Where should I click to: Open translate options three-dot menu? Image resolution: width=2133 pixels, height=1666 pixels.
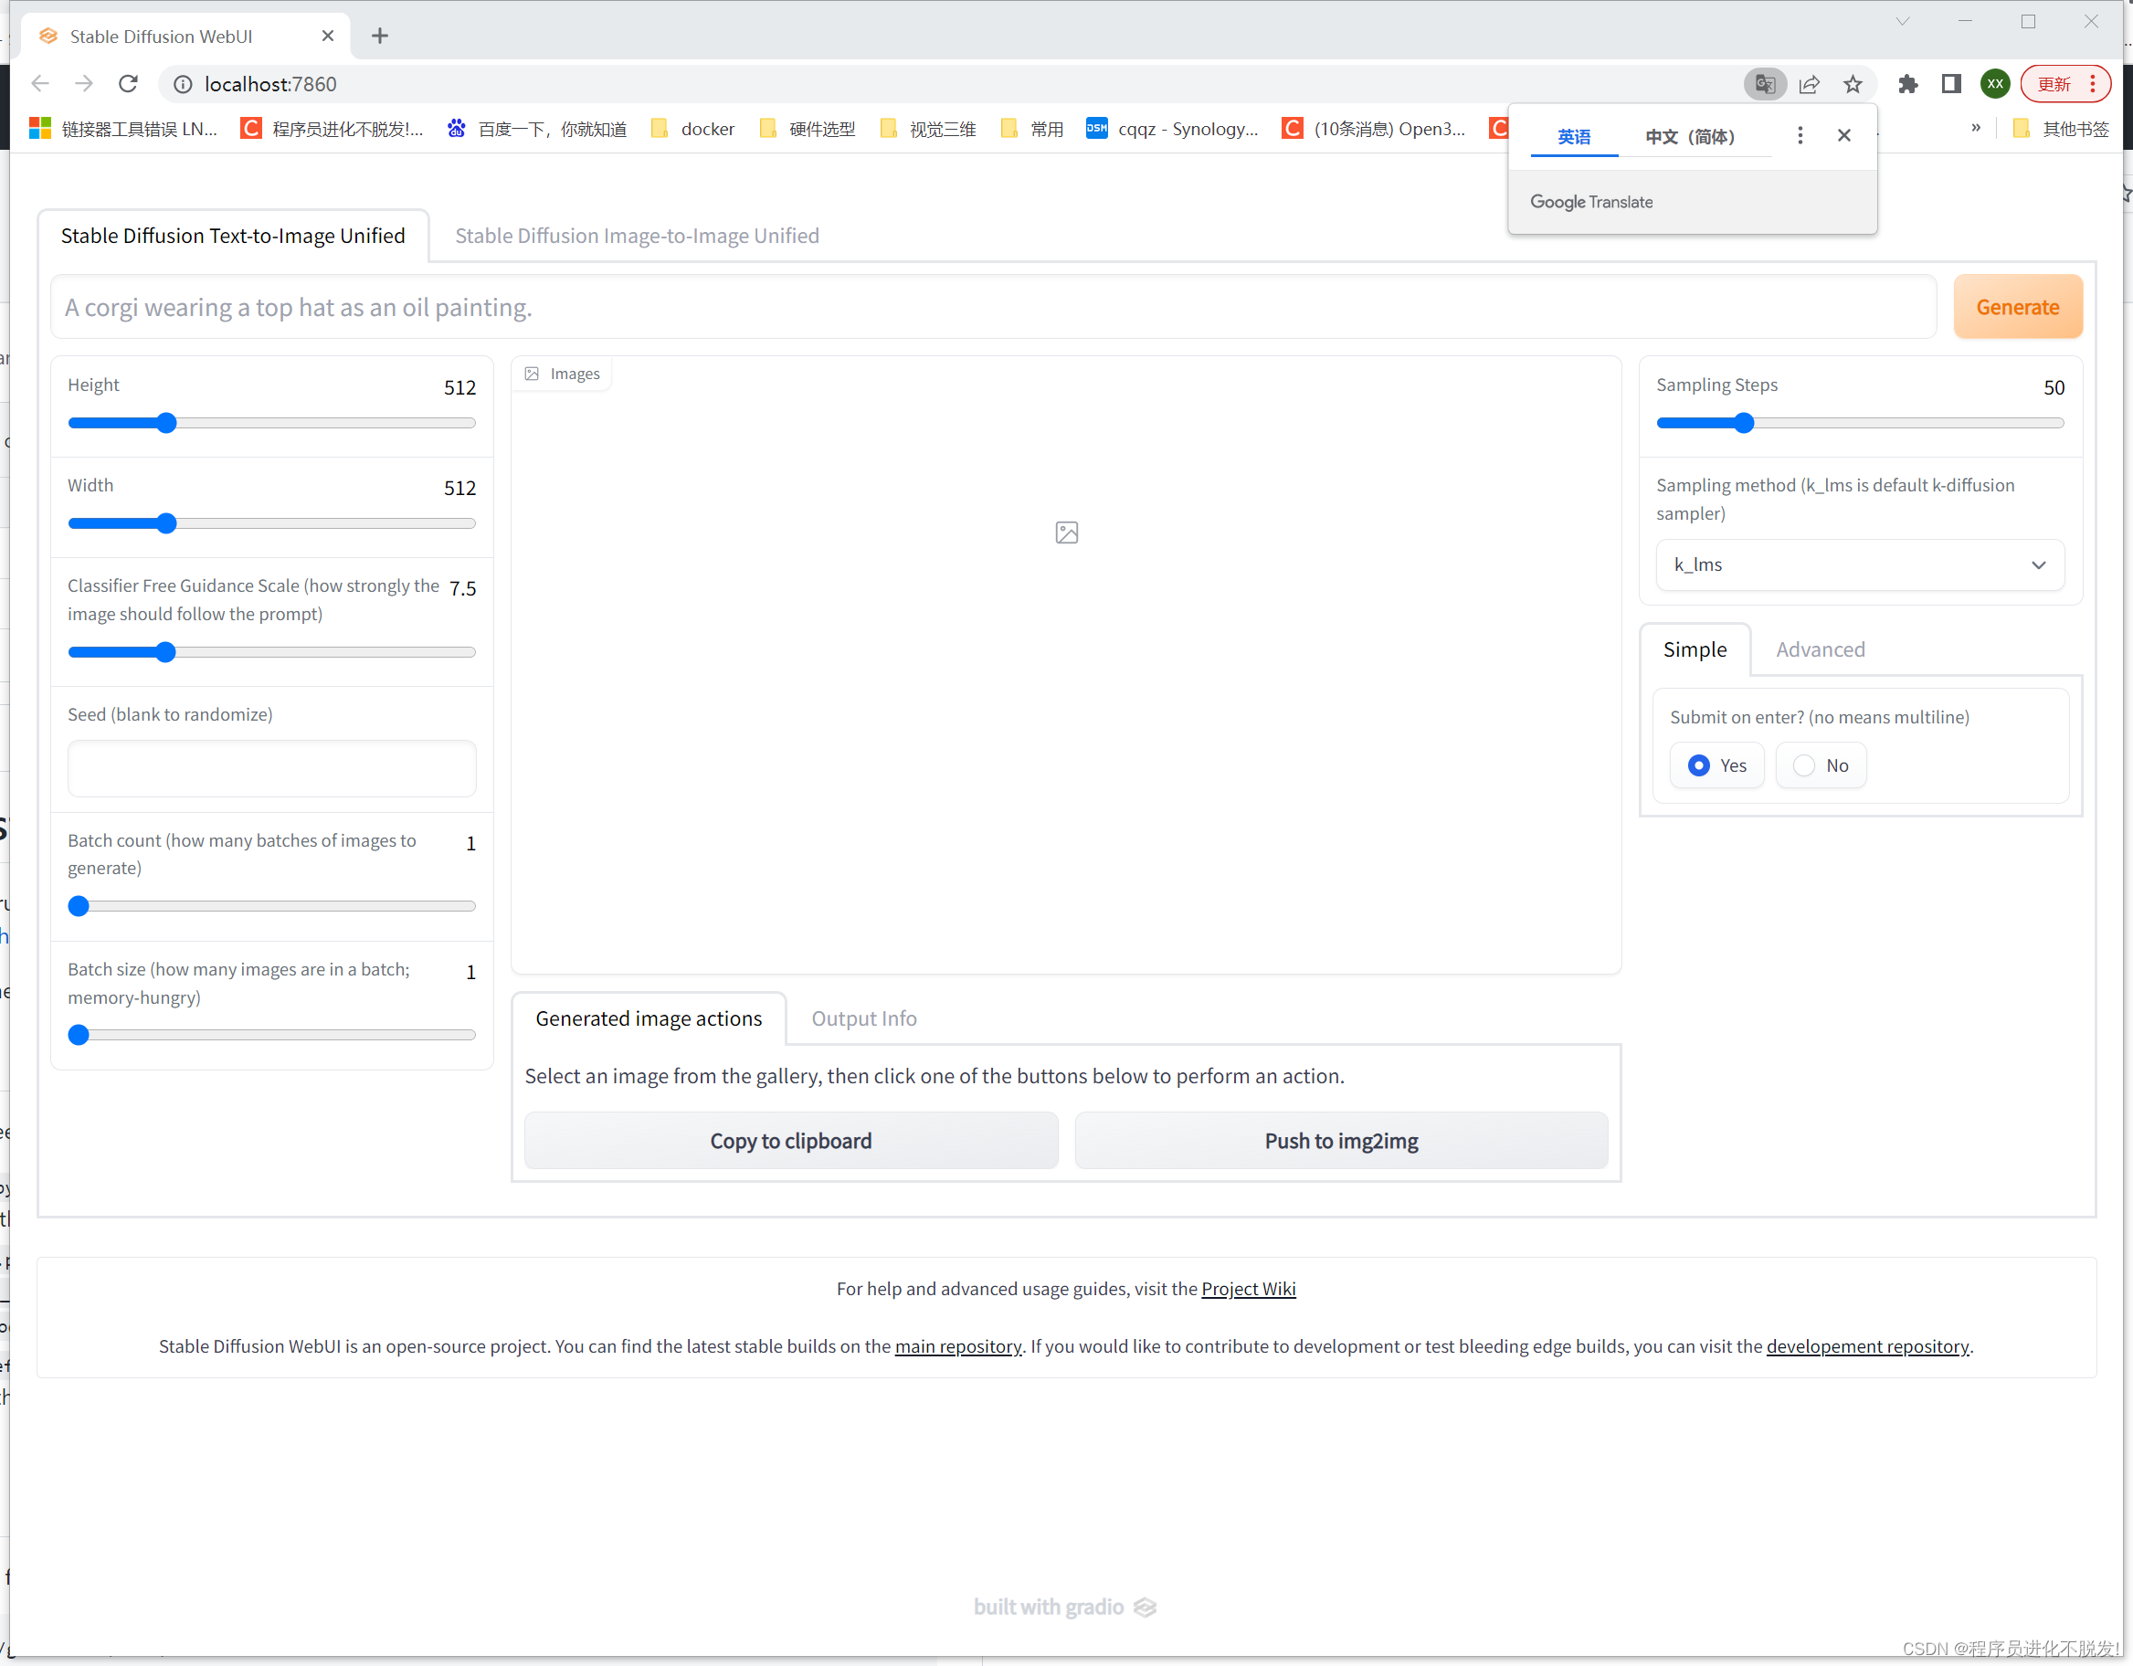[x=1800, y=135]
